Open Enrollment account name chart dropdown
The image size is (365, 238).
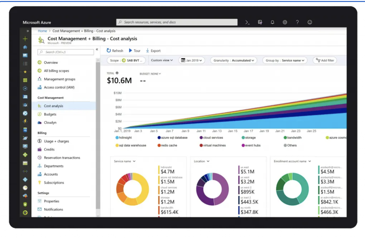[x=292, y=161]
